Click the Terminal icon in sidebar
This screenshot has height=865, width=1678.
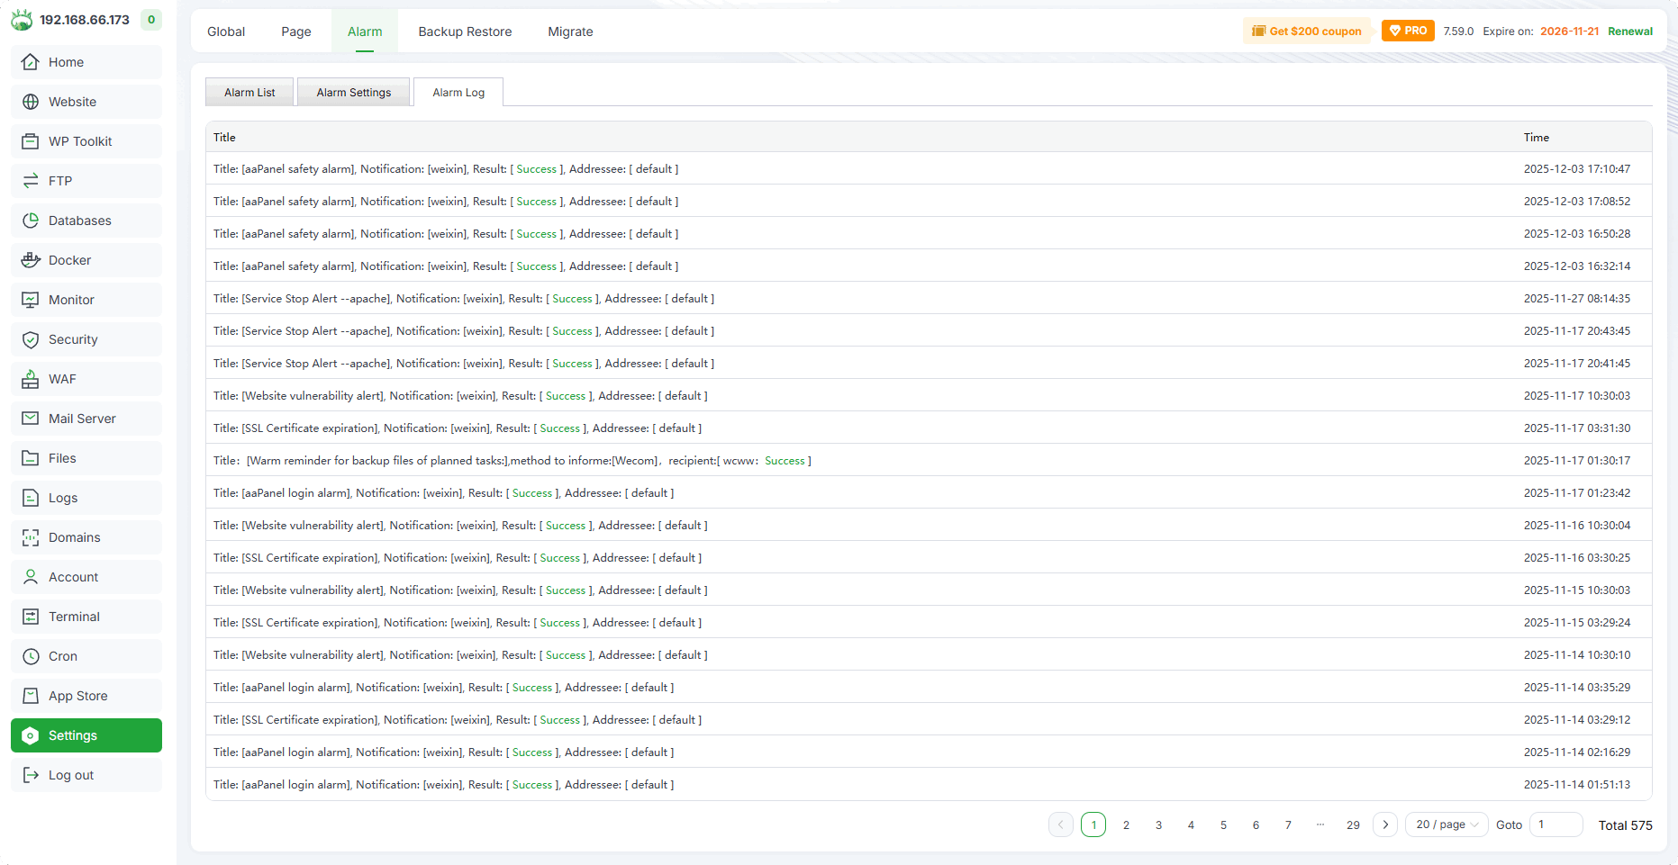pyautogui.click(x=31, y=617)
